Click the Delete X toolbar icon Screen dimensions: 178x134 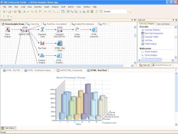pos(40,11)
